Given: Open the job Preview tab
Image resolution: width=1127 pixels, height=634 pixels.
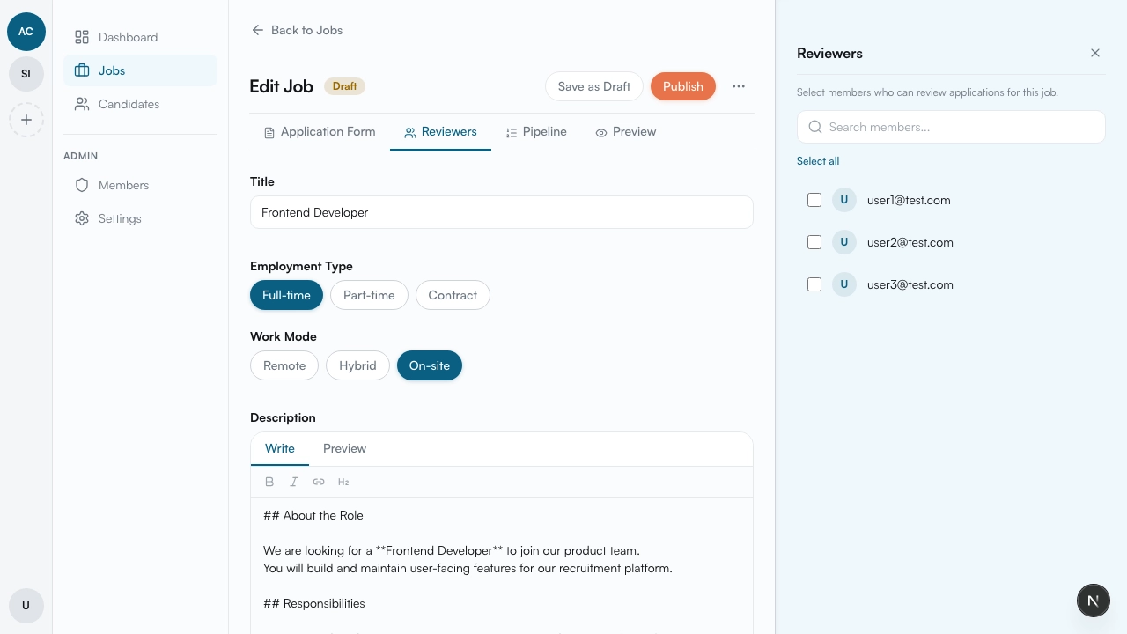Looking at the screenshot, I should coord(626,132).
